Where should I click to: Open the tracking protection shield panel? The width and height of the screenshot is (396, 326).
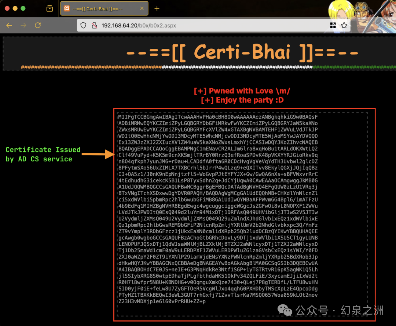[83, 25]
